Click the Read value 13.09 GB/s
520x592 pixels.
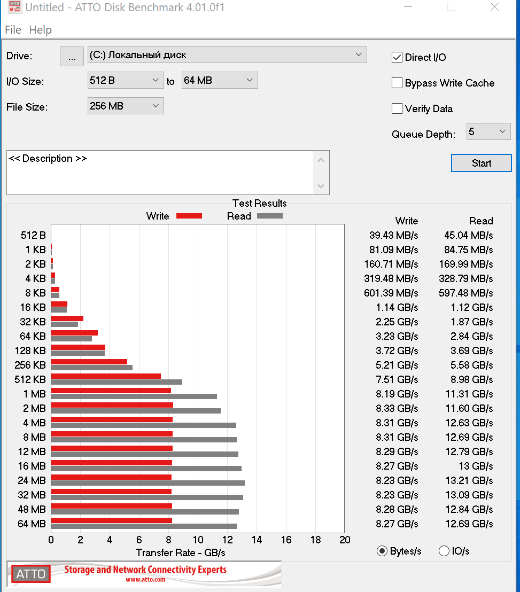[469, 495]
